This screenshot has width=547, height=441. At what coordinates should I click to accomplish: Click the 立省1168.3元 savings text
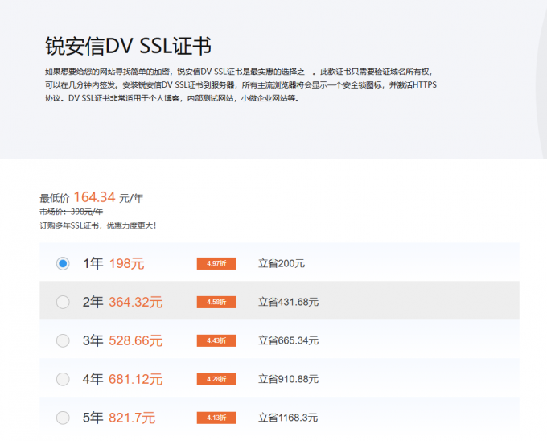coord(288,418)
